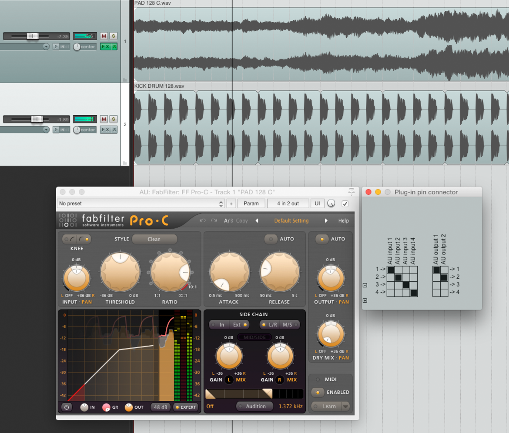Click track 1 volume fader handle
The width and height of the screenshot is (509, 433).
click(33, 36)
